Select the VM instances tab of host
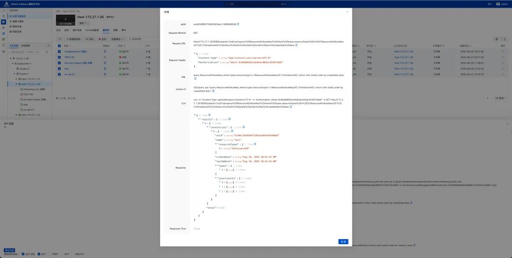512x258 pixels. click(x=106, y=30)
